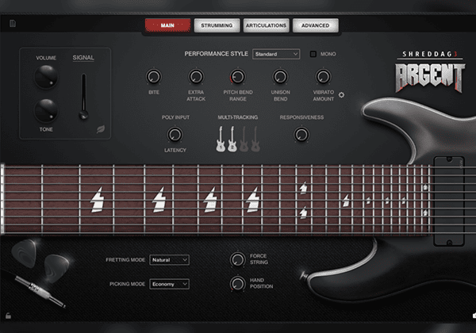This screenshot has width=476, height=333.
Task: Select the first multi-tracking guitar icon
Action: (x=219, y=140)
